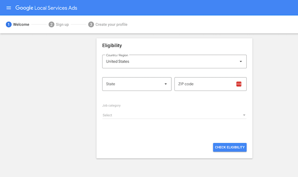Open the Country / Region selector showing United States
The height and width of the screenshot is (177, 298).
click(171, 61)
